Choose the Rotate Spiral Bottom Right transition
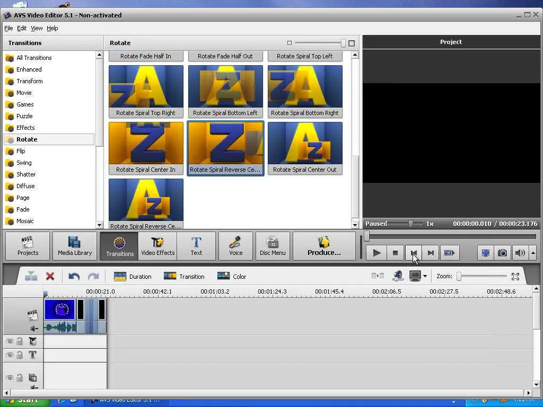This screenshot has width=543, height=407. (x=305, y=91)
